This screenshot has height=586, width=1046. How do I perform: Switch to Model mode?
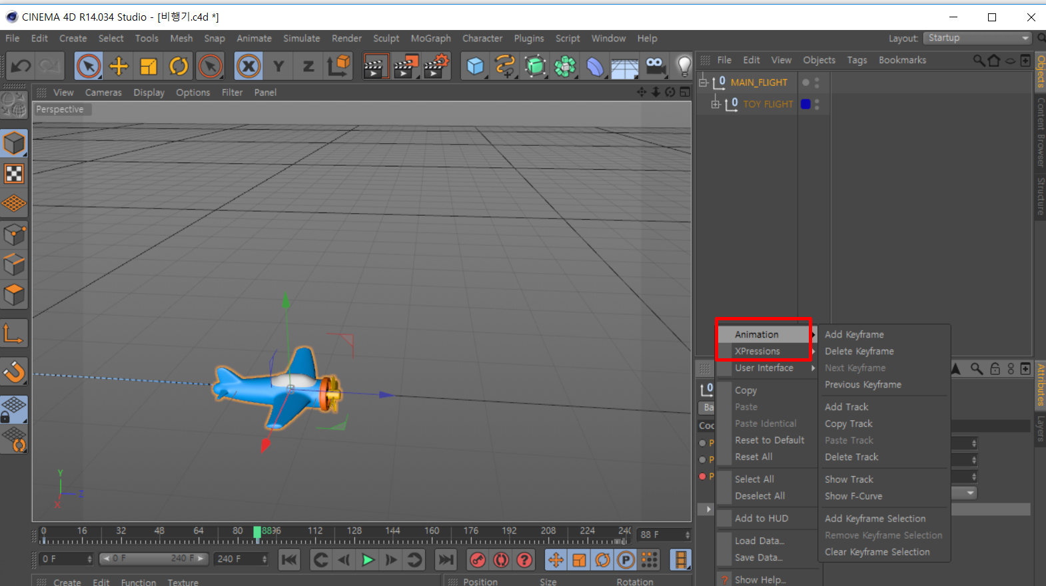(14, 144)
